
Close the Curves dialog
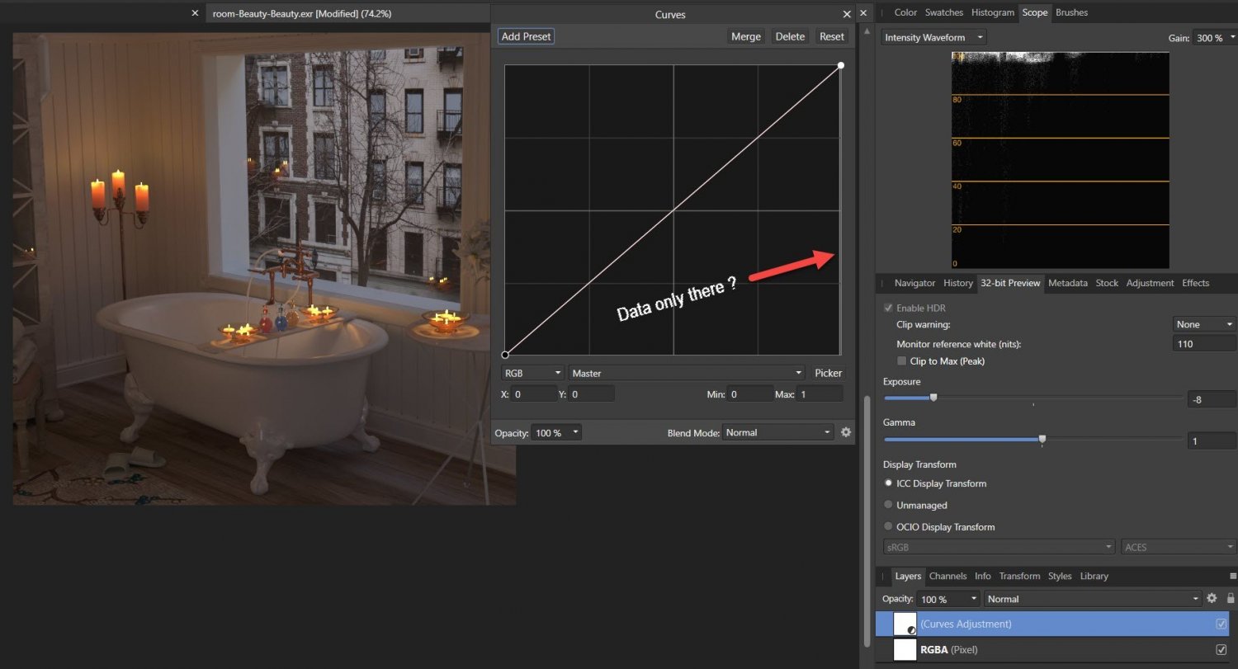click(x=847, y=14)
